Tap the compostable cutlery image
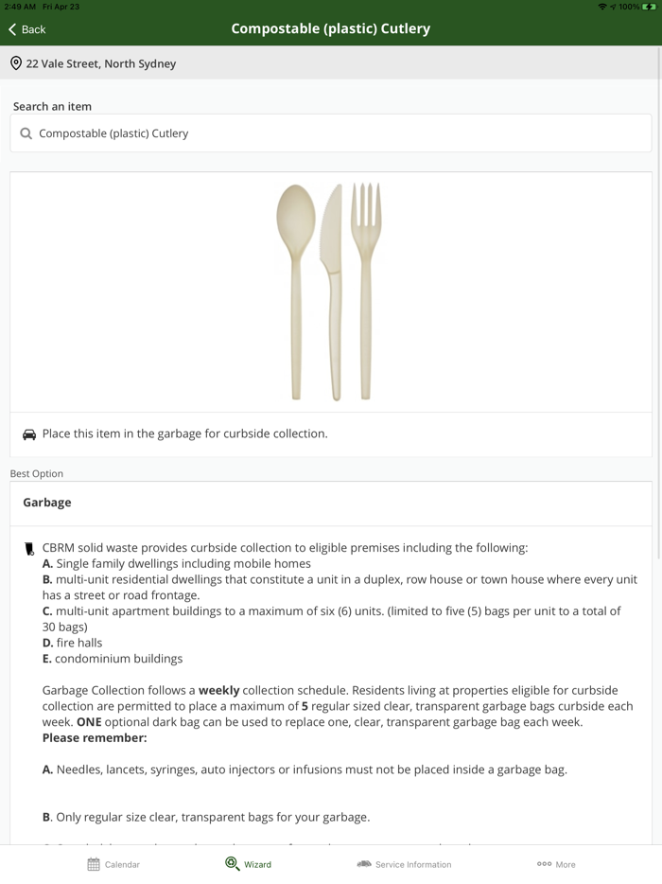Image resolution: width=662 pixels, height=884 pixels. (330, 292)
